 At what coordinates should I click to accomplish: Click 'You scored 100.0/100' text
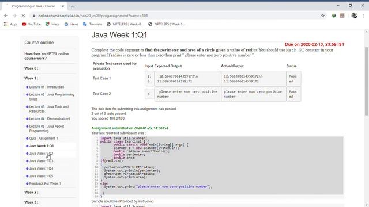[108, 118]
